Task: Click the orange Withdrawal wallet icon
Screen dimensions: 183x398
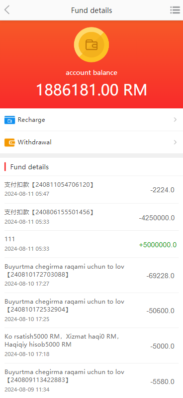Action: tap(9, 142)
